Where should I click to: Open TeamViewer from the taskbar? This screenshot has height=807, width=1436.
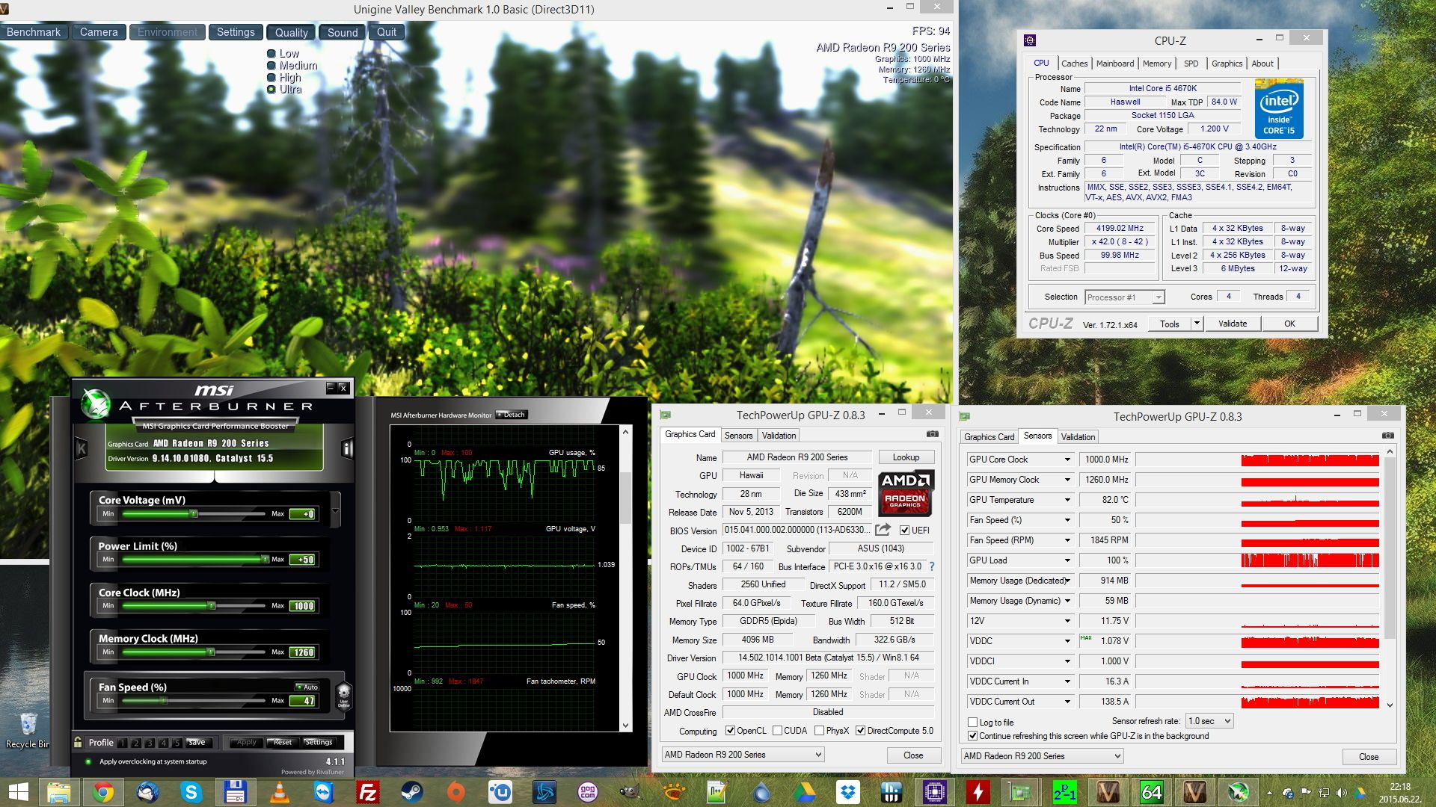point(324,792)
